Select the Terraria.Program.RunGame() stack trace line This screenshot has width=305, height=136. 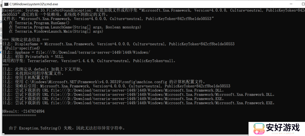[x=39, y=23]
